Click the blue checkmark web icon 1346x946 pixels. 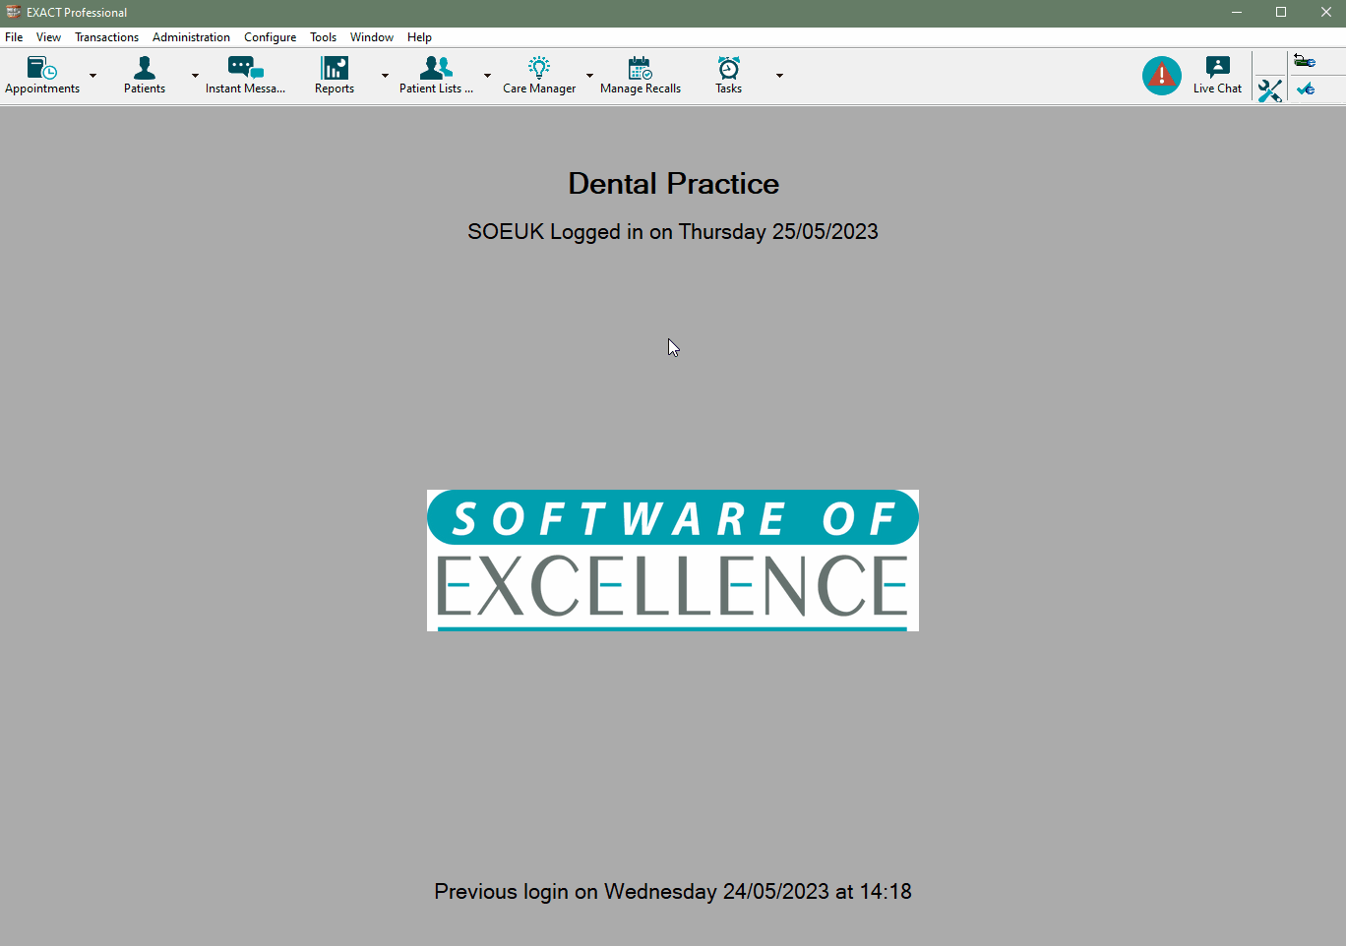(1306, 89)
